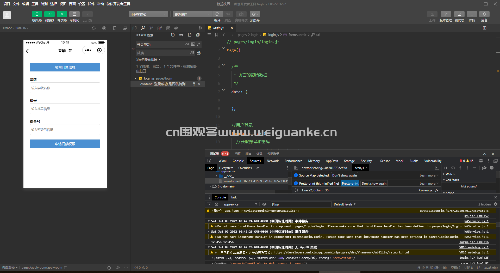Image resolution: width=500 pixels, height=273 pixels.
Task: Select the login.js editor tab
Action: (x=218, y=28)
